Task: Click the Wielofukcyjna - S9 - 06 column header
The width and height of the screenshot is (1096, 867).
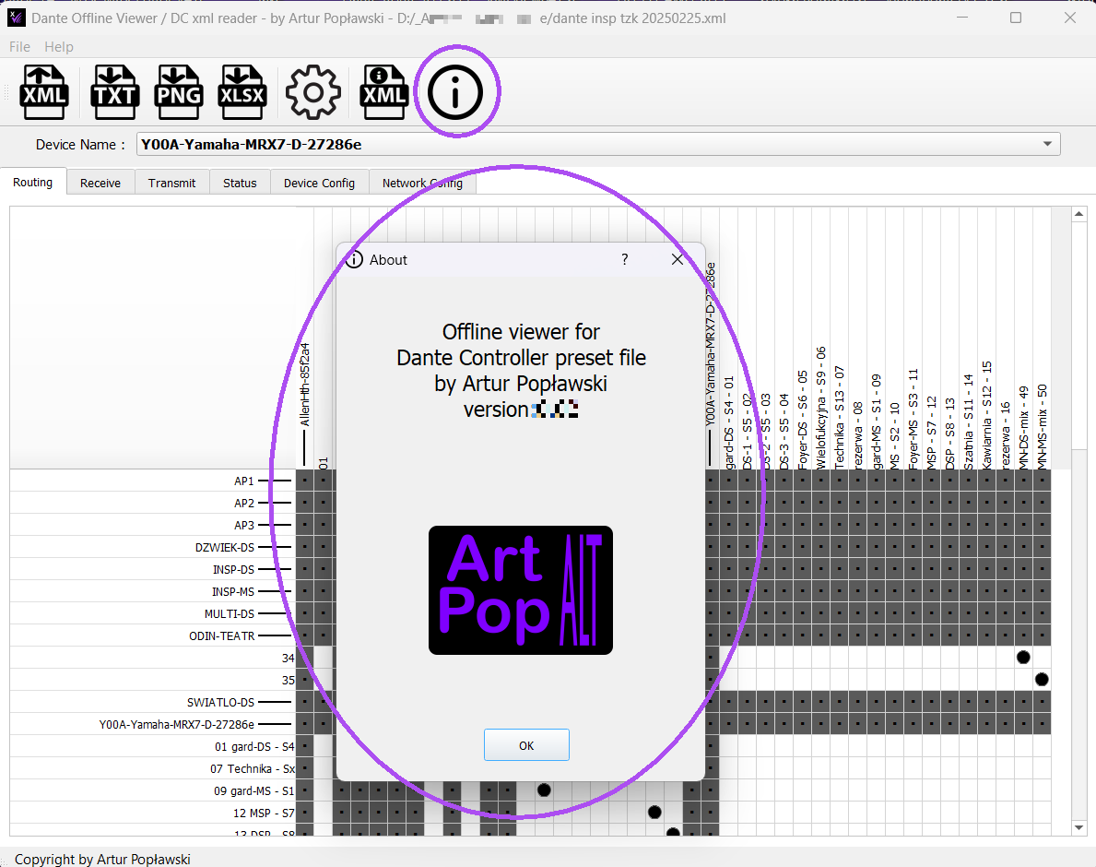Action: coord(820,407)
